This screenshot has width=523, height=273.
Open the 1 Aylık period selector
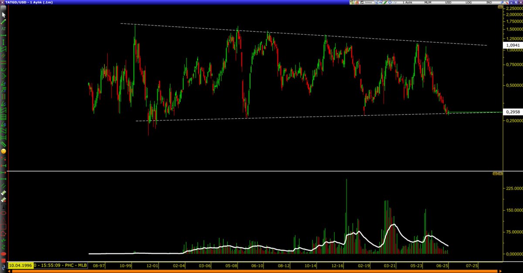point(408,3)
